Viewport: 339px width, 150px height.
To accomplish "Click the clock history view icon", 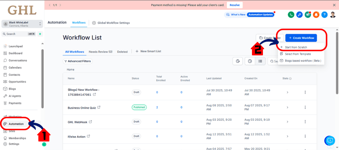I will [250, 61].
